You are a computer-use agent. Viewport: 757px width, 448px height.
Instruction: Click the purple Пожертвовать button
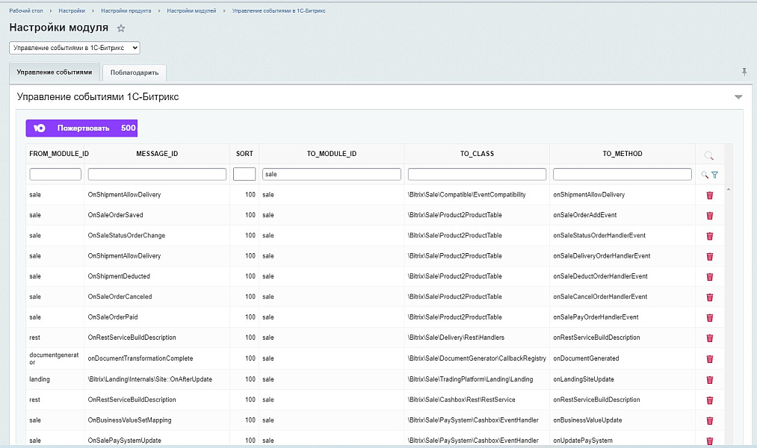82,128
